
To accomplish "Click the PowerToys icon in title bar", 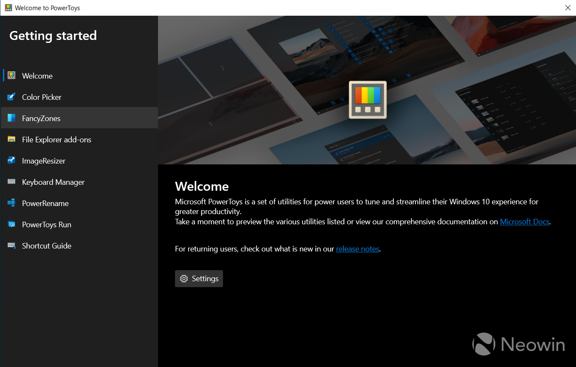I will point(8,8).
